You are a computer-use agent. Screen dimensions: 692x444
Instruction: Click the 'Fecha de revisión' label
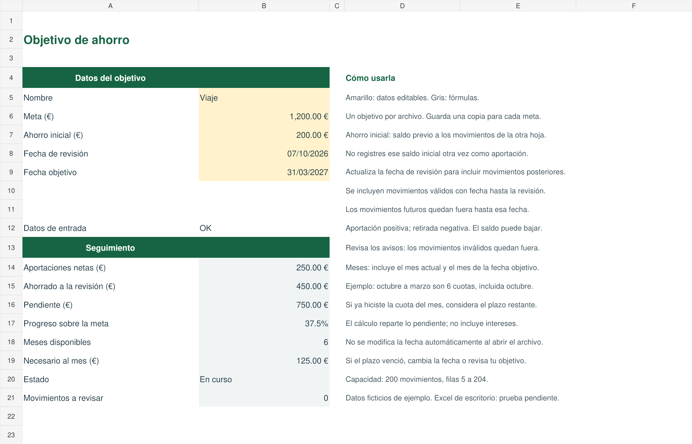[x=56, y=153]
